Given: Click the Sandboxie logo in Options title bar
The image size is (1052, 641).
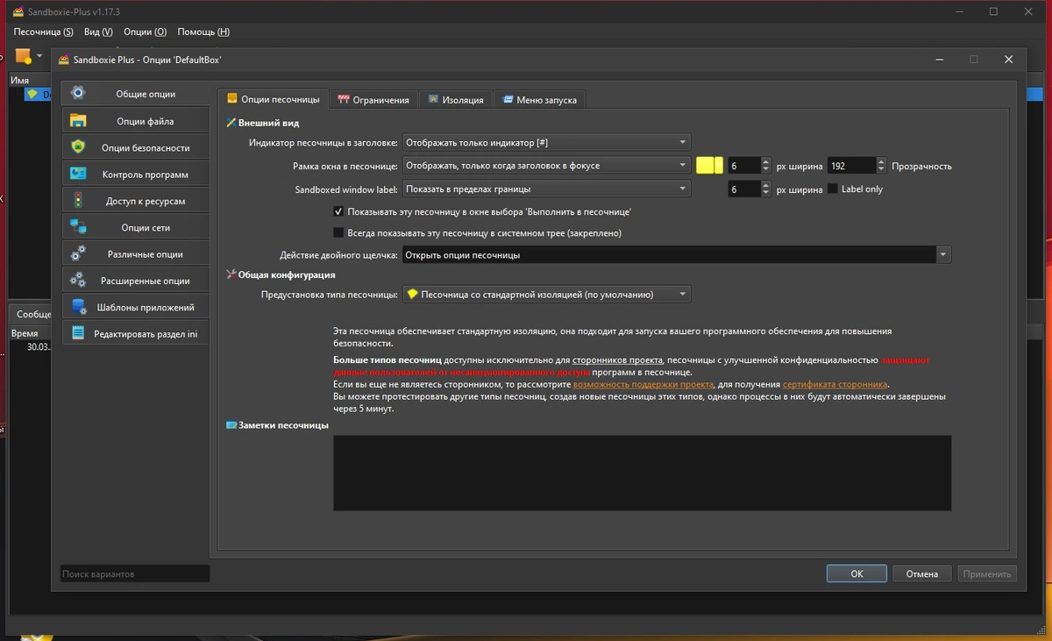Looking at the screenshot, I should coord(63,60).
